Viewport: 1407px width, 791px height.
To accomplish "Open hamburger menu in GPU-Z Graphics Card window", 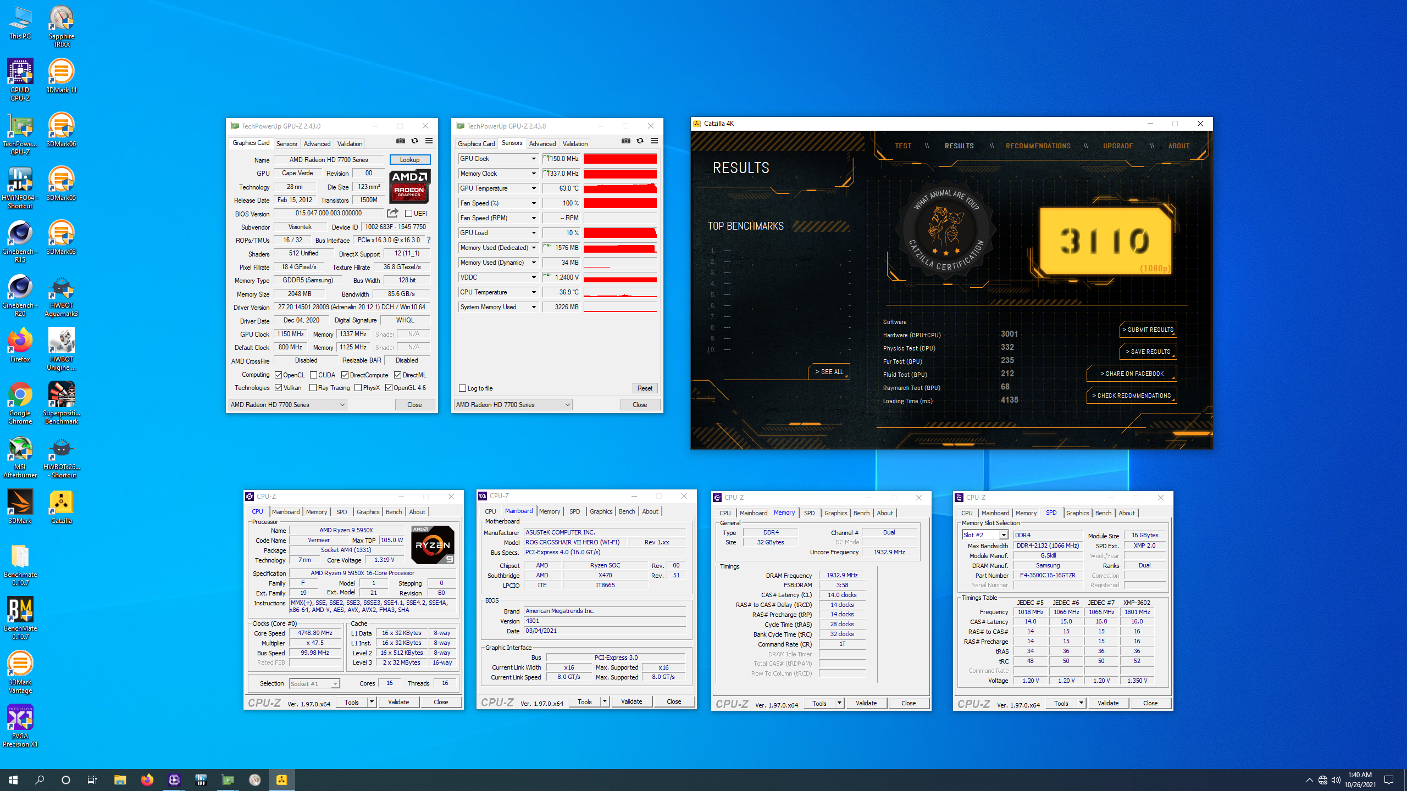I will (x=429, y=141).
